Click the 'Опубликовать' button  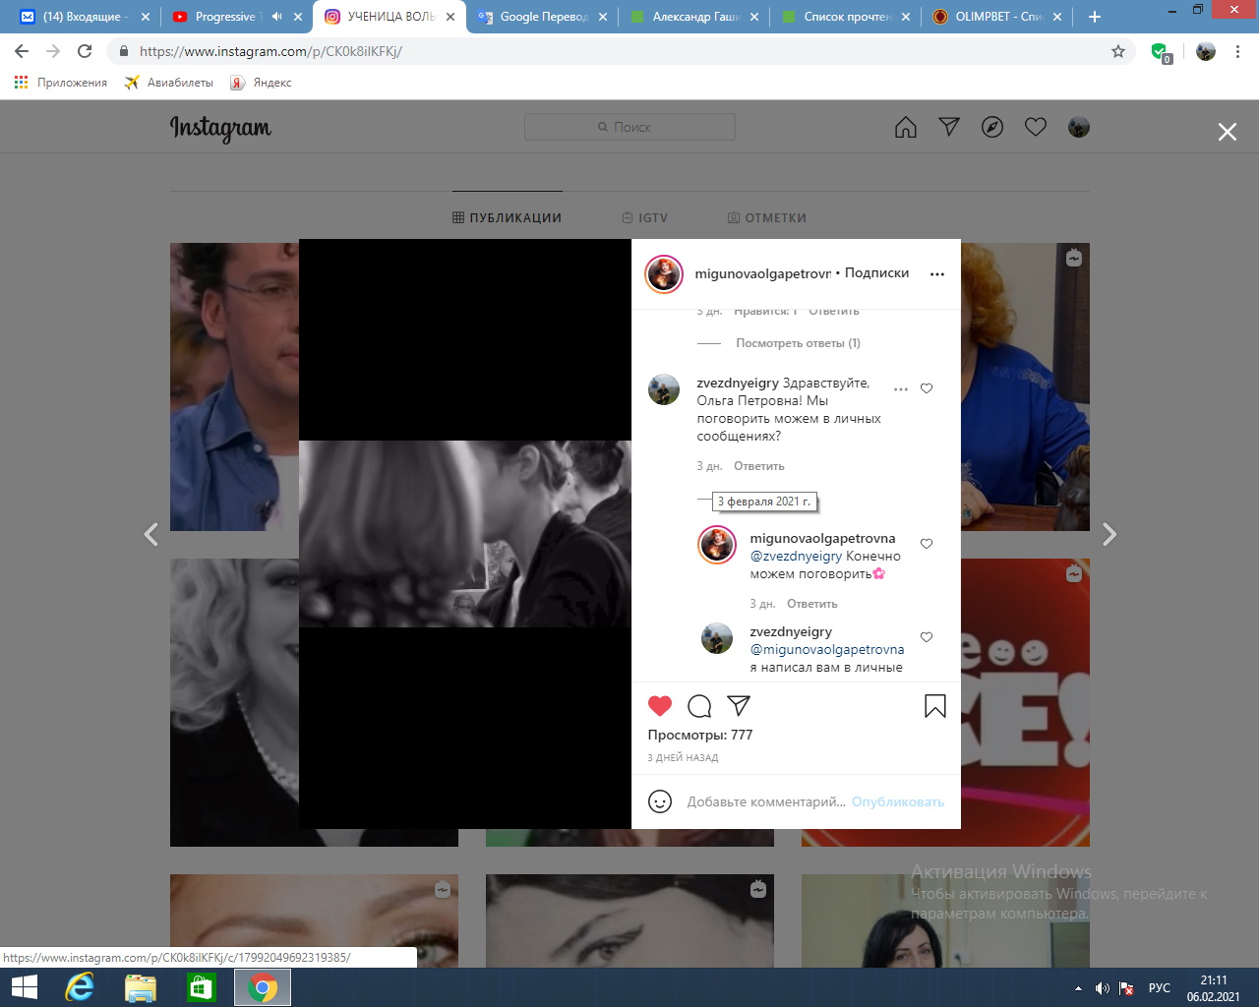coord(898,801)
